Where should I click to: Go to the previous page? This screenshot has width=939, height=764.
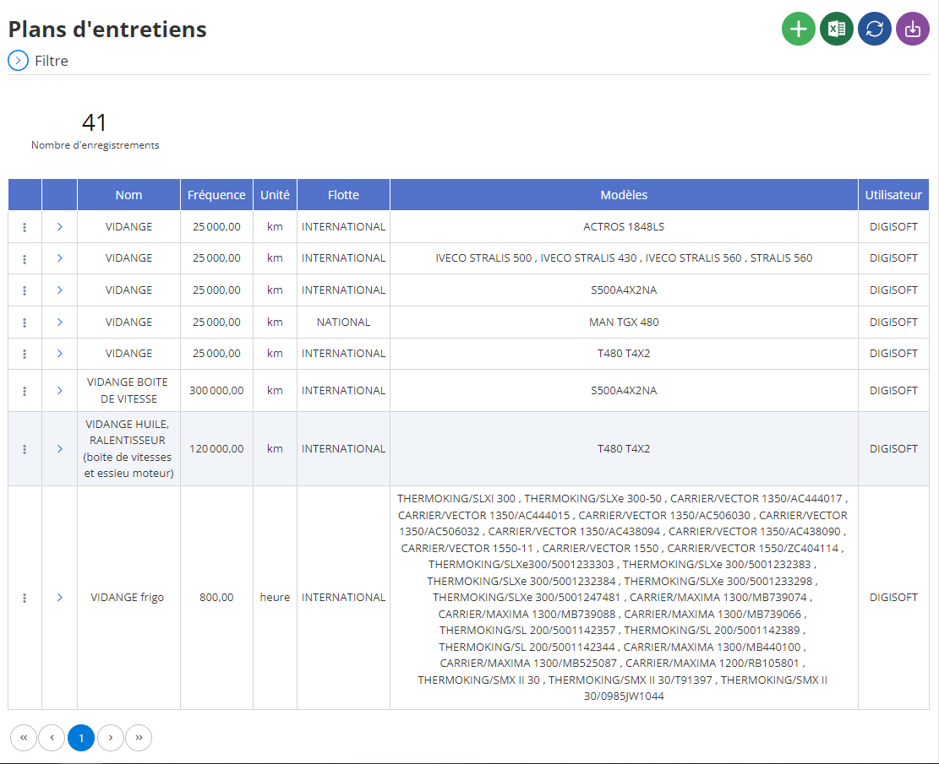(52, 738)
